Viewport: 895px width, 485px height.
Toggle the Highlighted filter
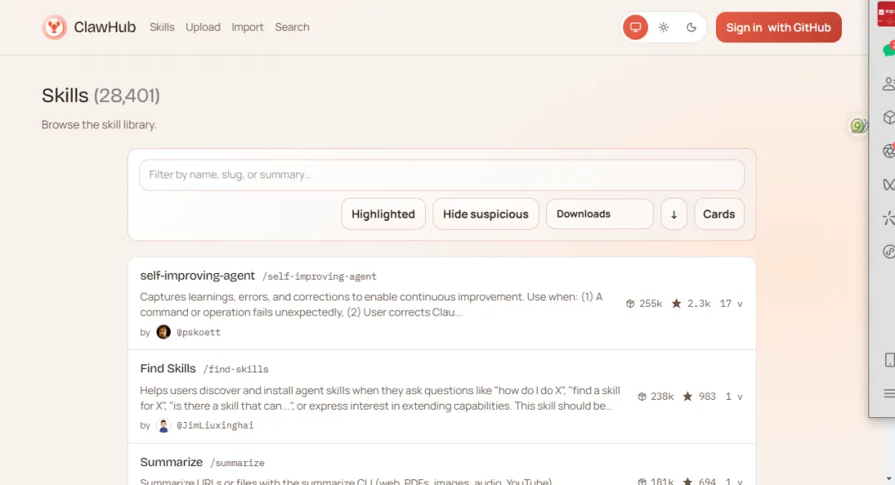pos(383,214)
